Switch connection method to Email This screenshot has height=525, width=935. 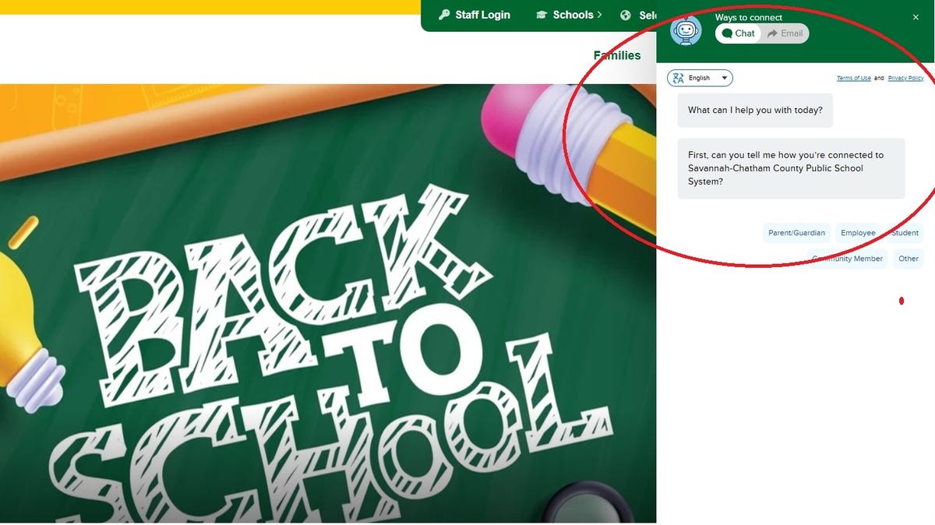(785, 33)
